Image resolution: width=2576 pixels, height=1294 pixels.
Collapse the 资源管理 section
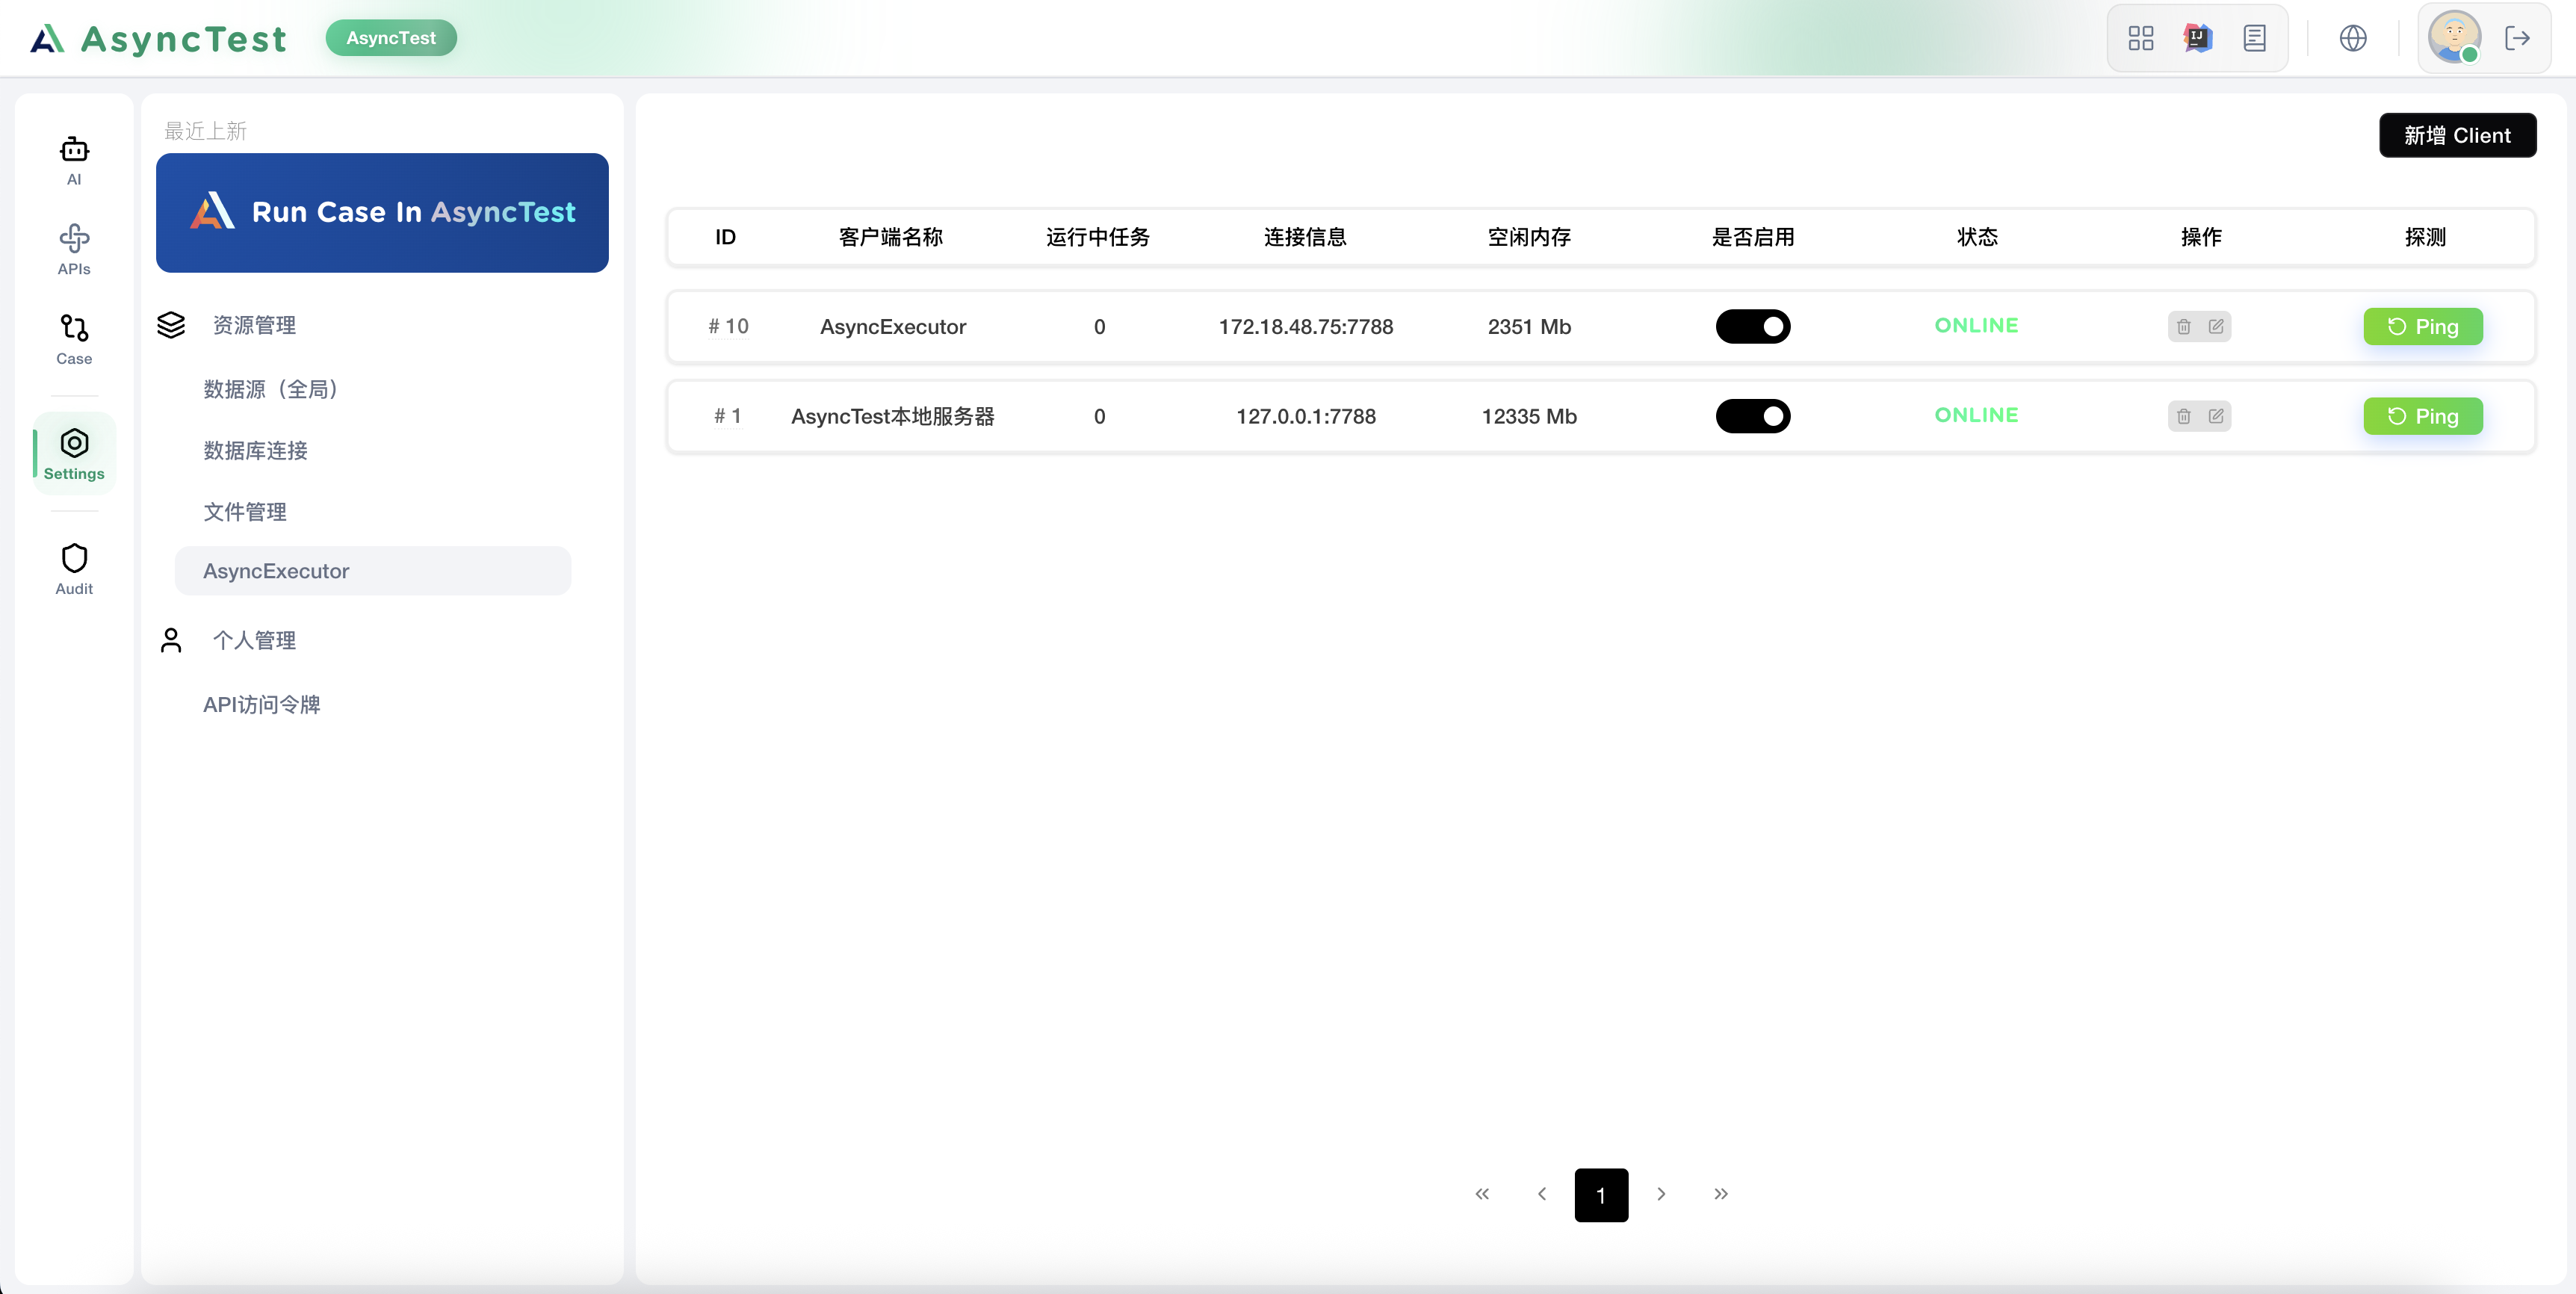pyautogui.click(x=253, y=324)
